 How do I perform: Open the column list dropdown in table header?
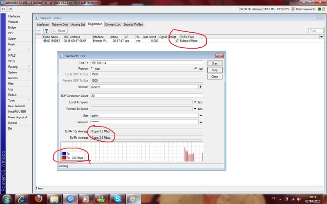pos(321,37)
